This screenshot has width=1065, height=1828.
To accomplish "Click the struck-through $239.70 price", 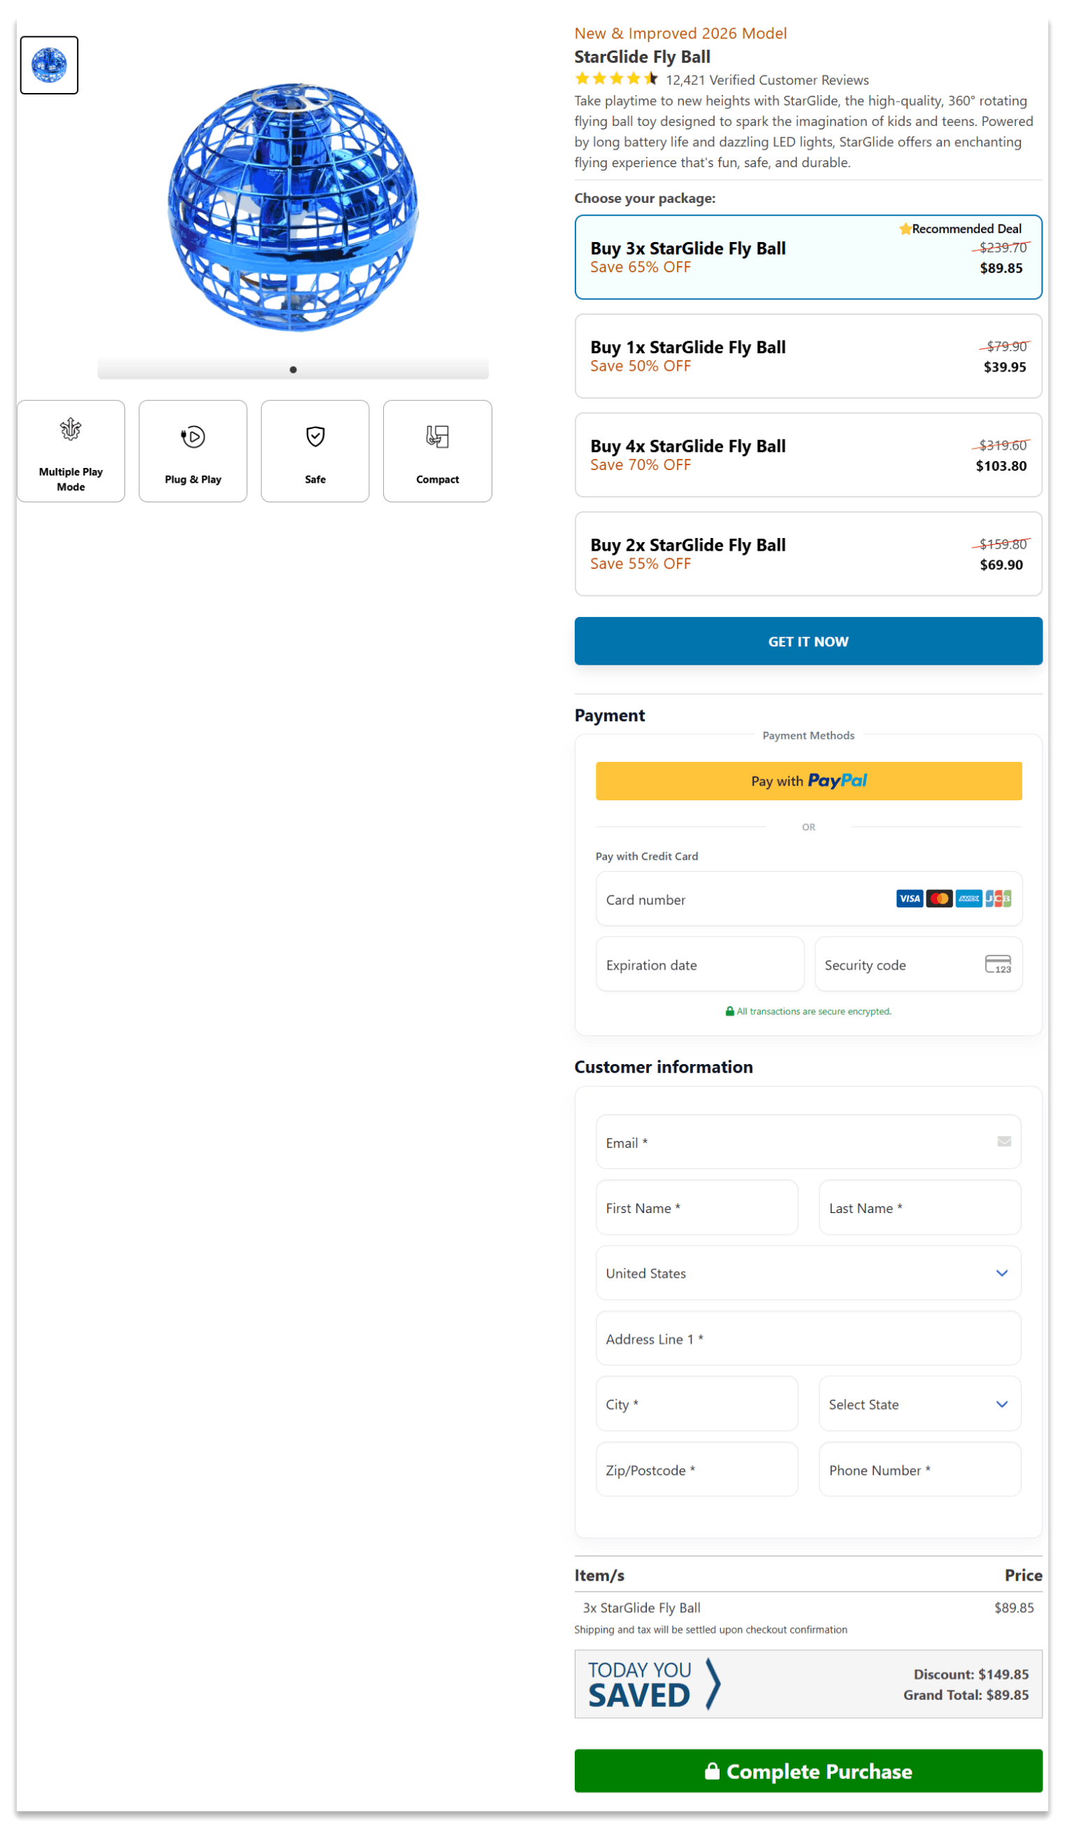I will pyautogui.click(x=1003, y=248).
